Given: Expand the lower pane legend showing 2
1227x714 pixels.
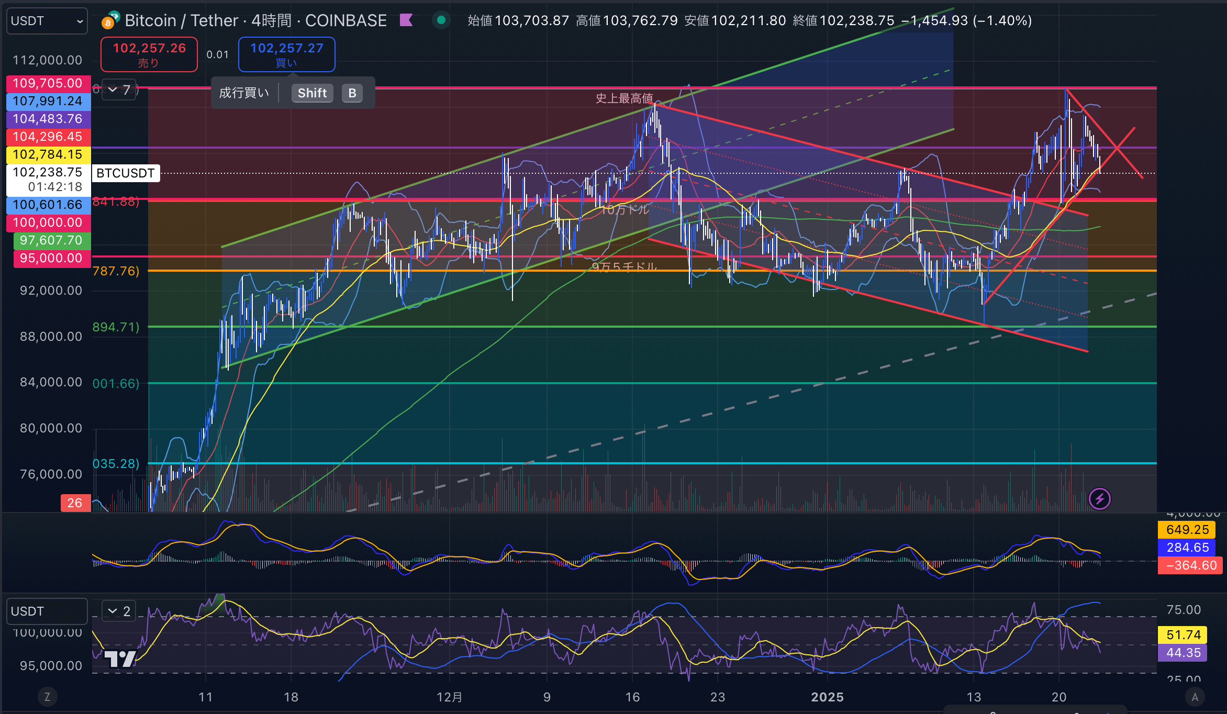Looking at the screenshot, I should [x=119, y=611].
